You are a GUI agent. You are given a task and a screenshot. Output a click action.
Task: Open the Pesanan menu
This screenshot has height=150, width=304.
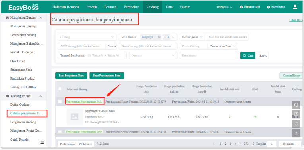(x=110, y=7)
